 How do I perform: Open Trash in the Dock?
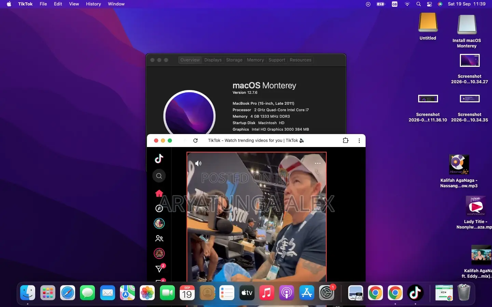(x=464, y=293)
